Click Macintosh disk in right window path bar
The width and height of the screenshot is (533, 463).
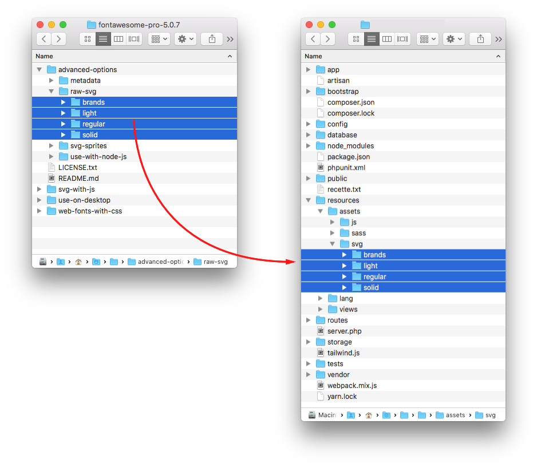(x=322, y=415)
